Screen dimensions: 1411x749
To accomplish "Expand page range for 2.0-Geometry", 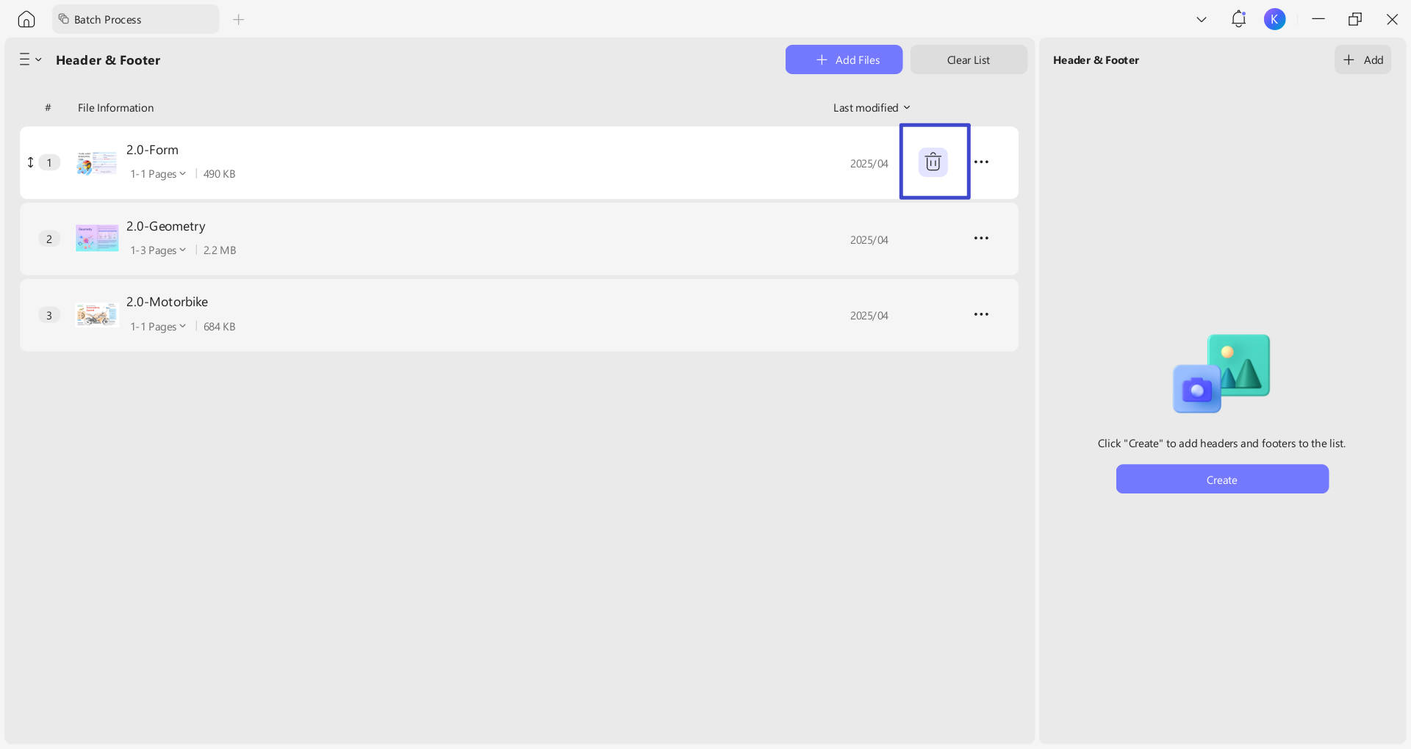I will [158, 250].
